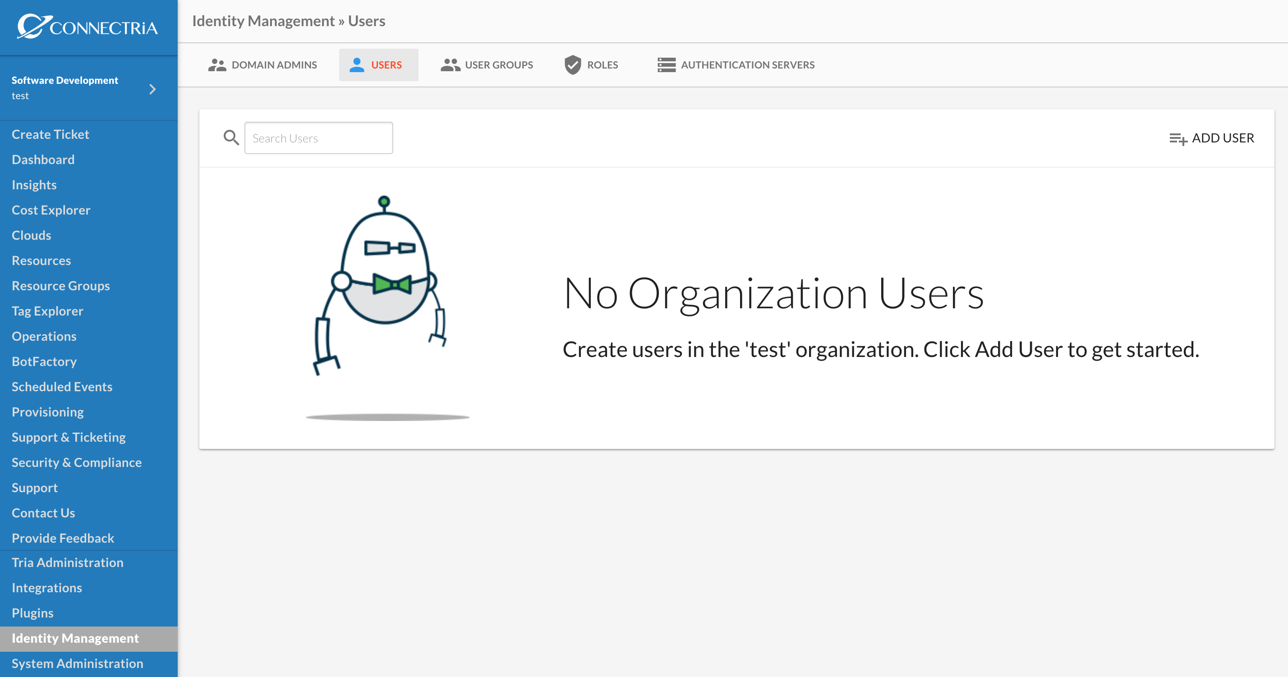Navigate to Clouds

coord(31,235)
